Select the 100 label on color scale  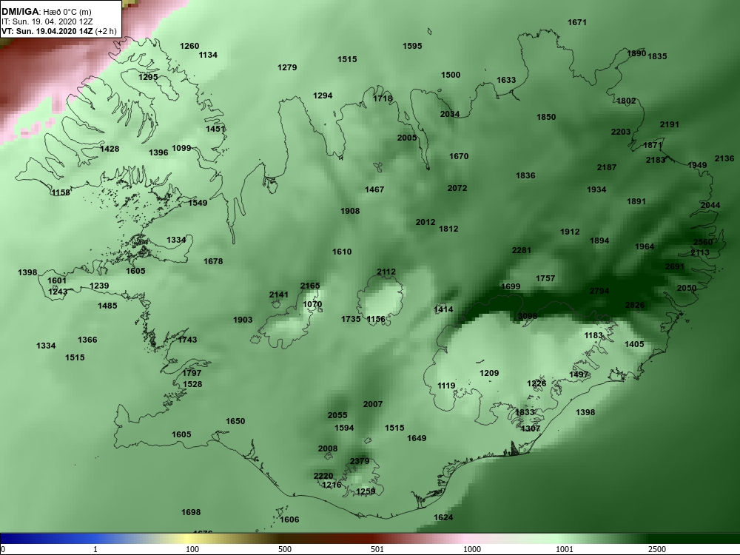click(192, 549)
